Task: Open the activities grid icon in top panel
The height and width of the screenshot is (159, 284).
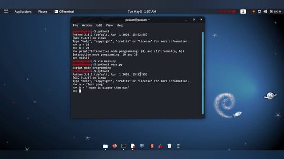Action: point(6,11)
